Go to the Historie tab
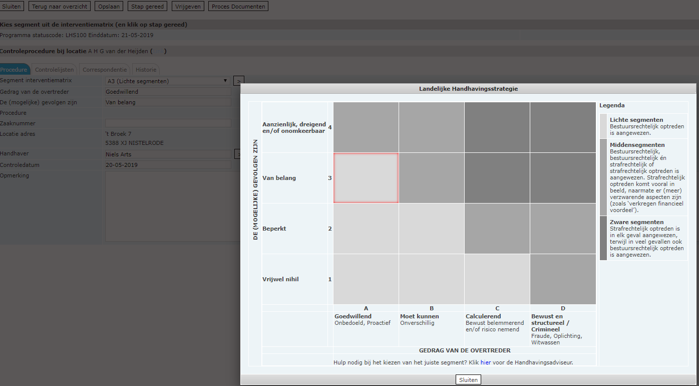 pos(146,70)
